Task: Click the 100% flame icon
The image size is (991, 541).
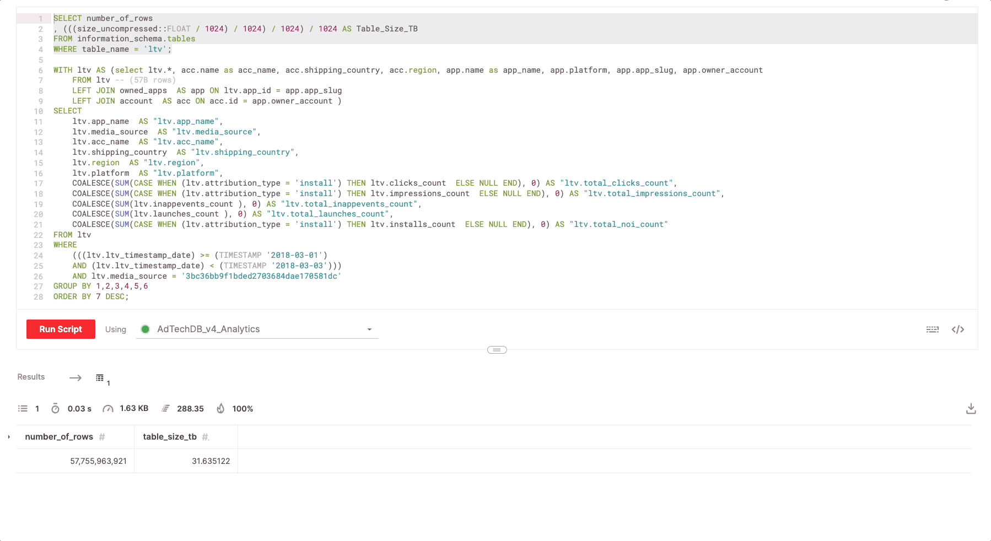Action: tap(220, 408)
